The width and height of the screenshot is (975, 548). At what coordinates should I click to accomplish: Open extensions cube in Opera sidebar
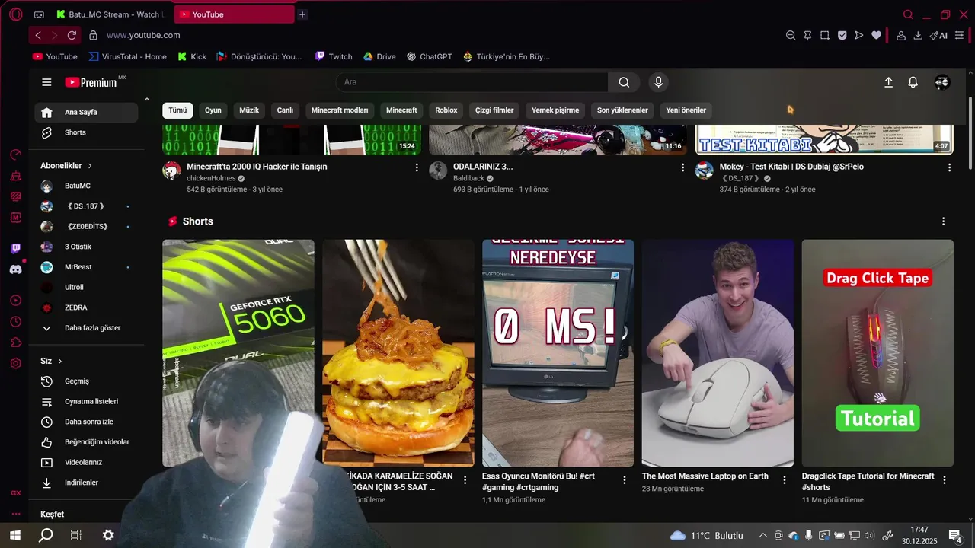[x=16, y=342]
